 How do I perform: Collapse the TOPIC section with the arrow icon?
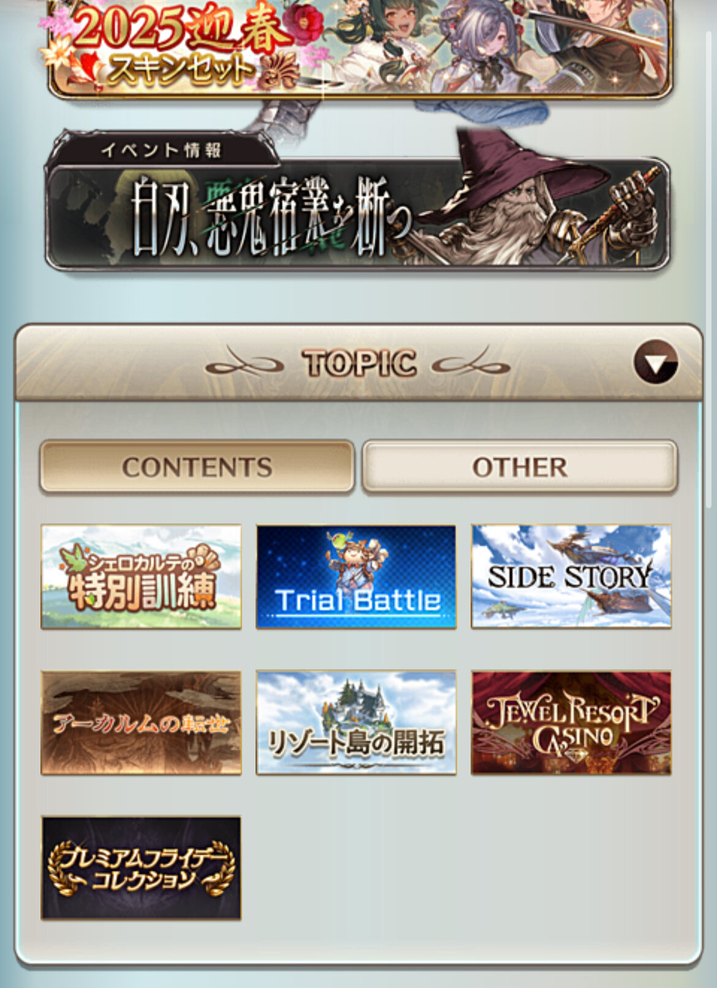tap(656, 362)
